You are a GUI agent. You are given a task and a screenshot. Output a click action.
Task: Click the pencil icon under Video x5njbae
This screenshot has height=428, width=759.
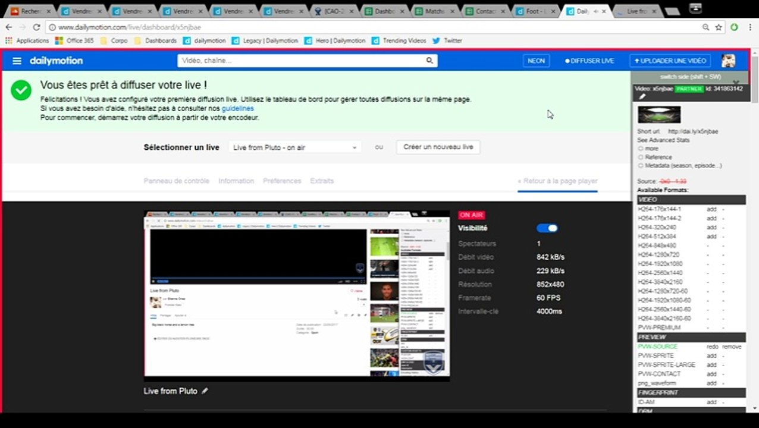click(x=642, y=96)
